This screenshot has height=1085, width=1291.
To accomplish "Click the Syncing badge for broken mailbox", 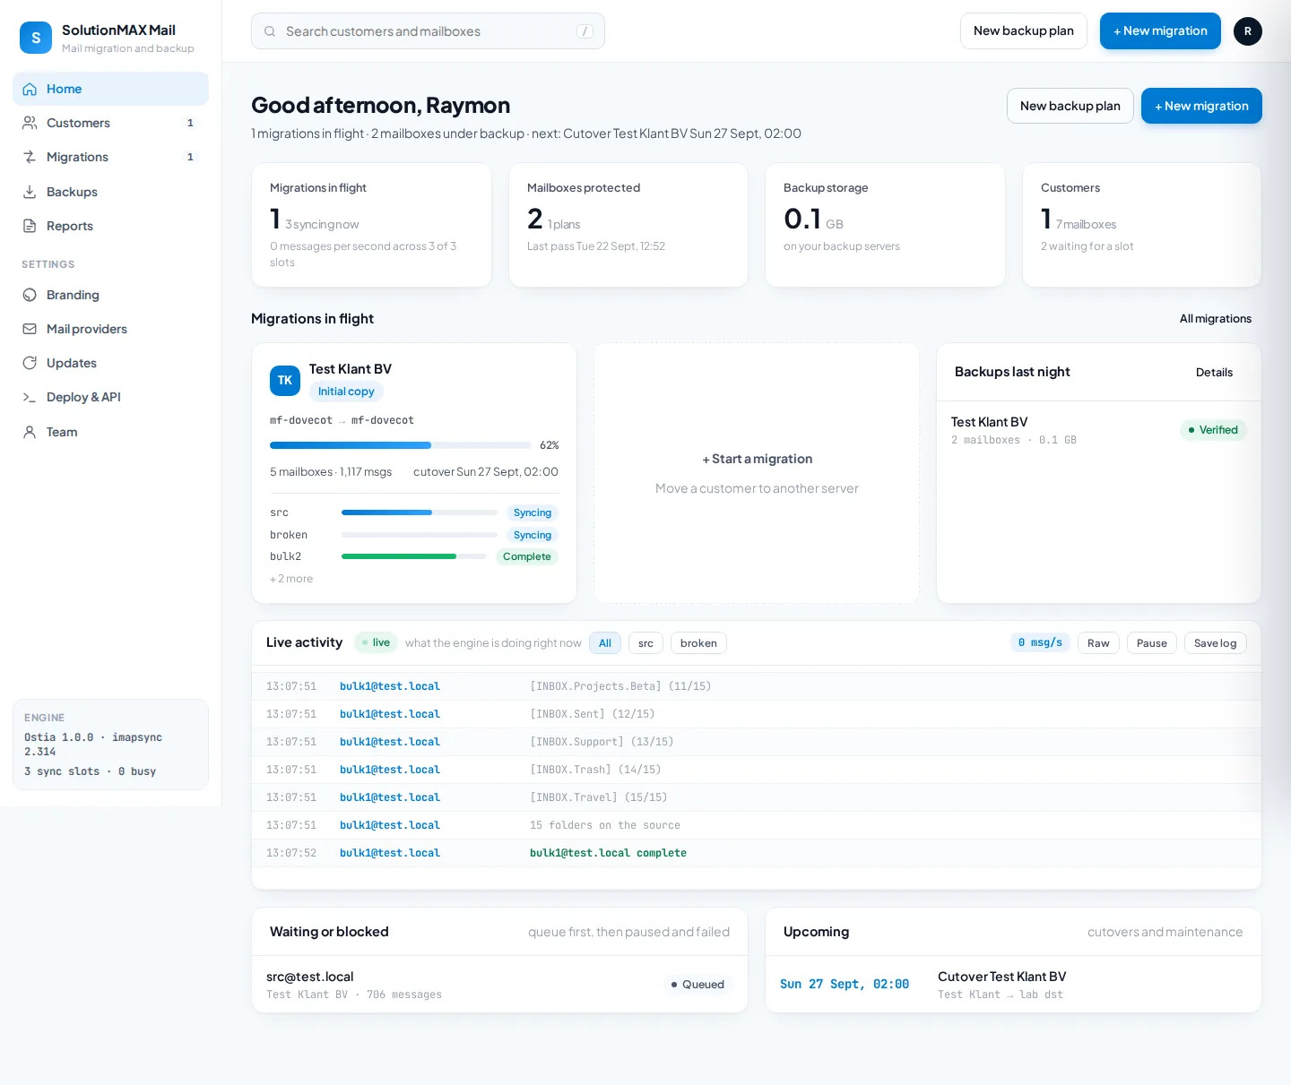I will pyautogui.click(x=533, y=535).
